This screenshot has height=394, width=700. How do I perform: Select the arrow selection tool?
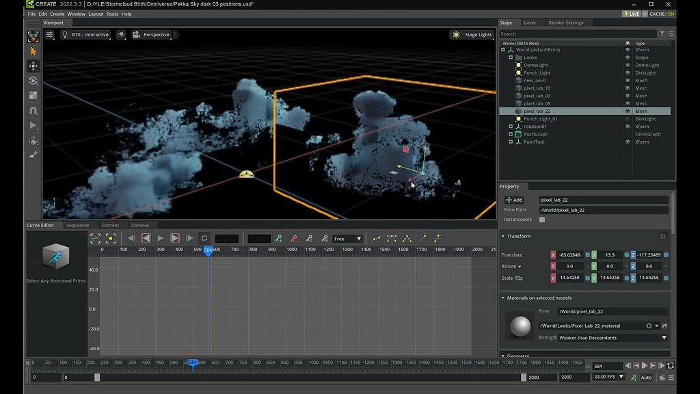coord(33,51)
